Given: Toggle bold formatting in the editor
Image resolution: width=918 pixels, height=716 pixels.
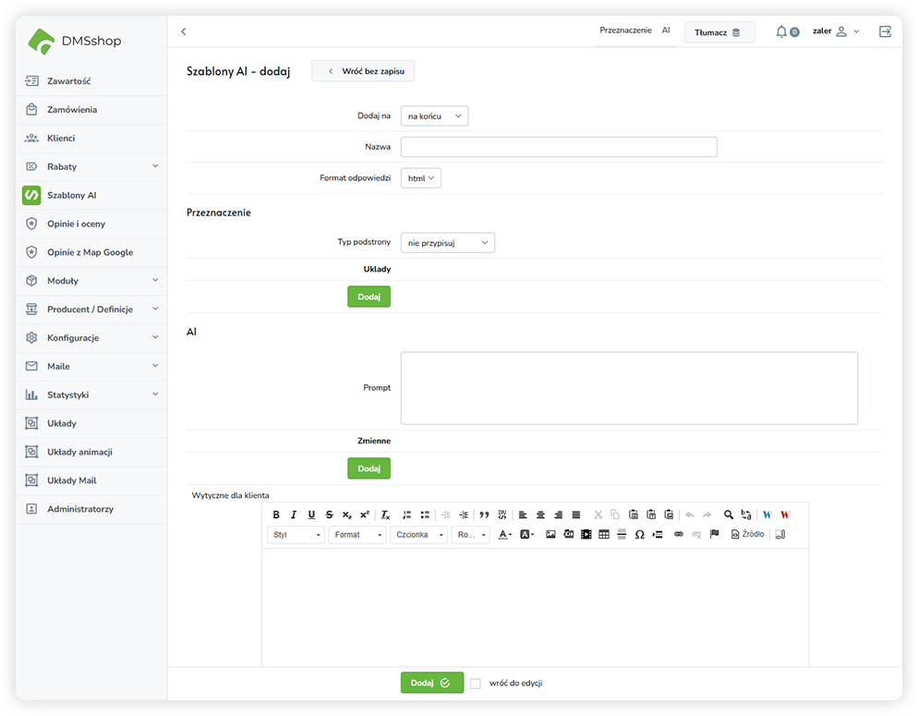Looking at the screenshot, I should click(276, 515).
